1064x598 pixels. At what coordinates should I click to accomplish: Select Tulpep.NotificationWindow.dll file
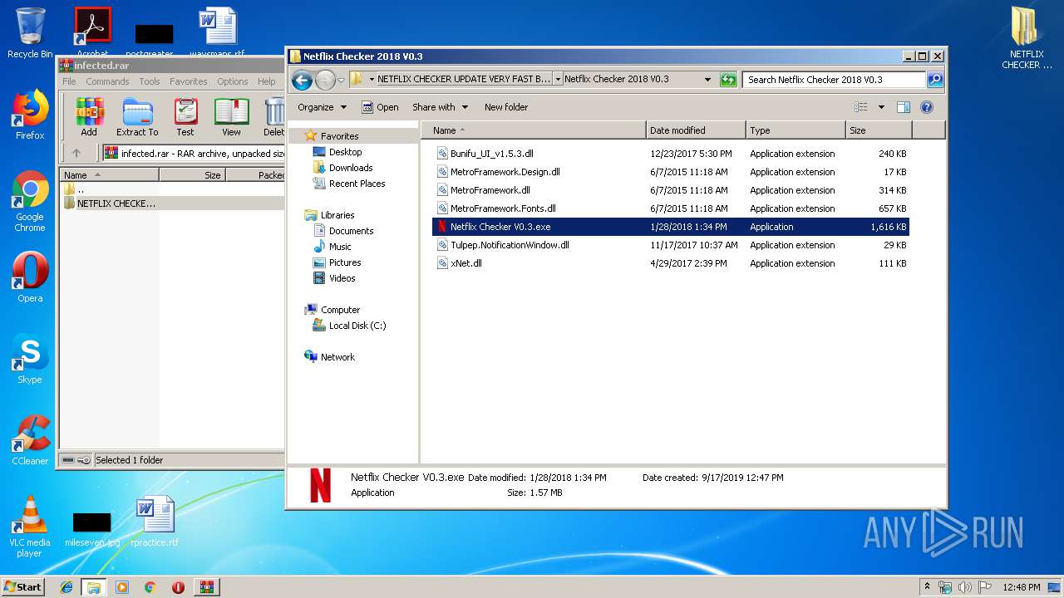coord(671,245)
